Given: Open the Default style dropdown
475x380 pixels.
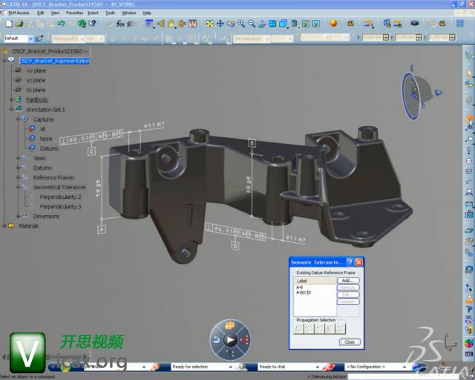Looking at the screenshot, I should (31, 38).
